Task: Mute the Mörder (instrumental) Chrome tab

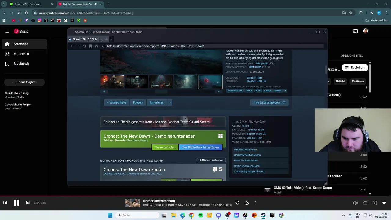Action: (96, 4)
